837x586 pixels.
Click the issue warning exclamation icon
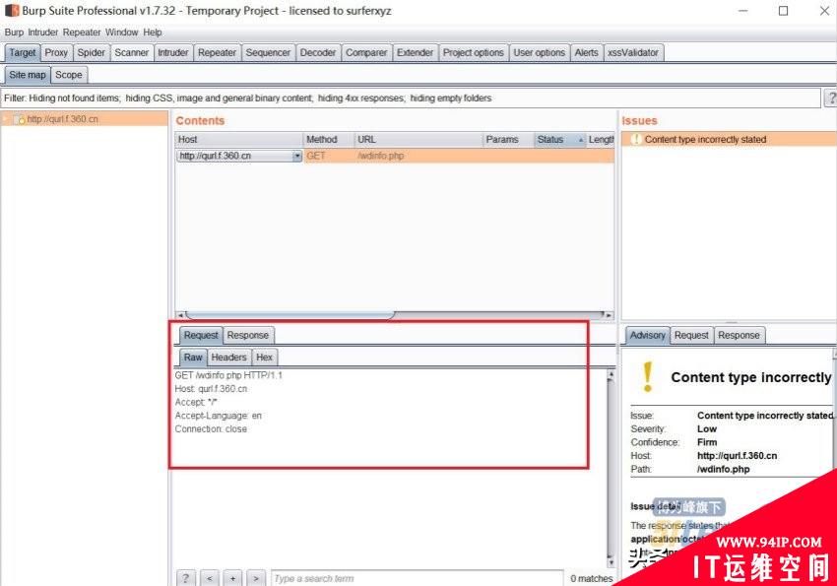pyautogui.click(x=635, y=139)
